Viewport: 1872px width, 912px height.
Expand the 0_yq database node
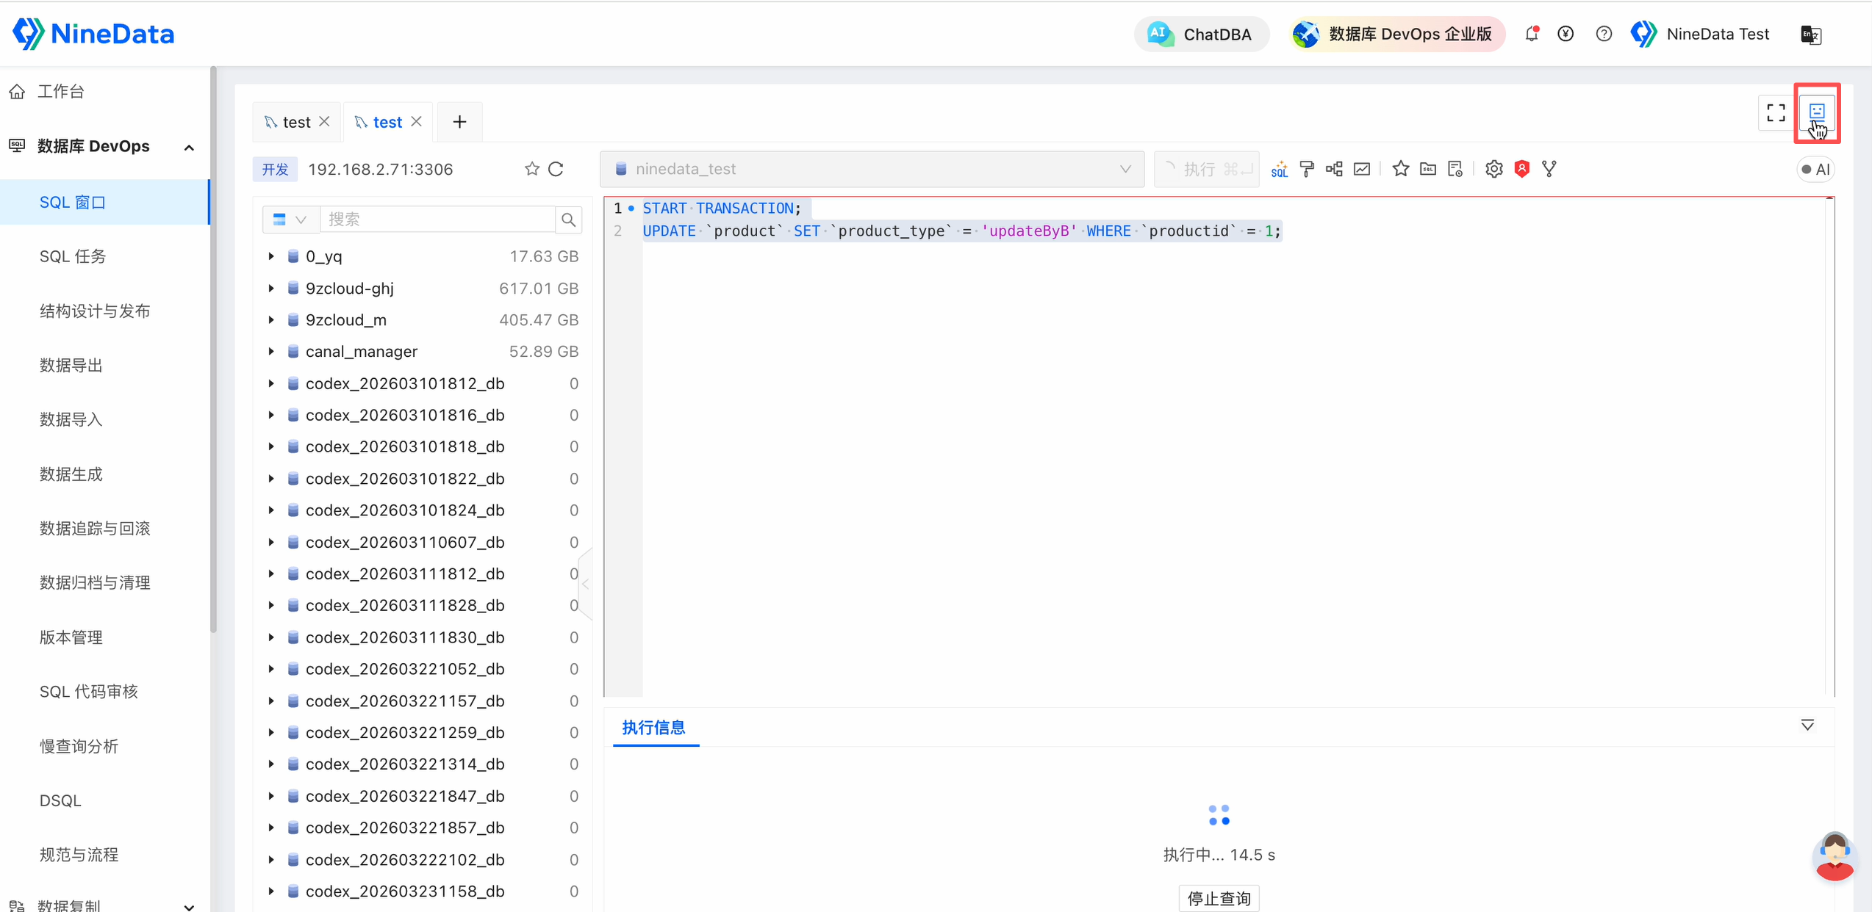pyautogui.click(x=271, y=256)
